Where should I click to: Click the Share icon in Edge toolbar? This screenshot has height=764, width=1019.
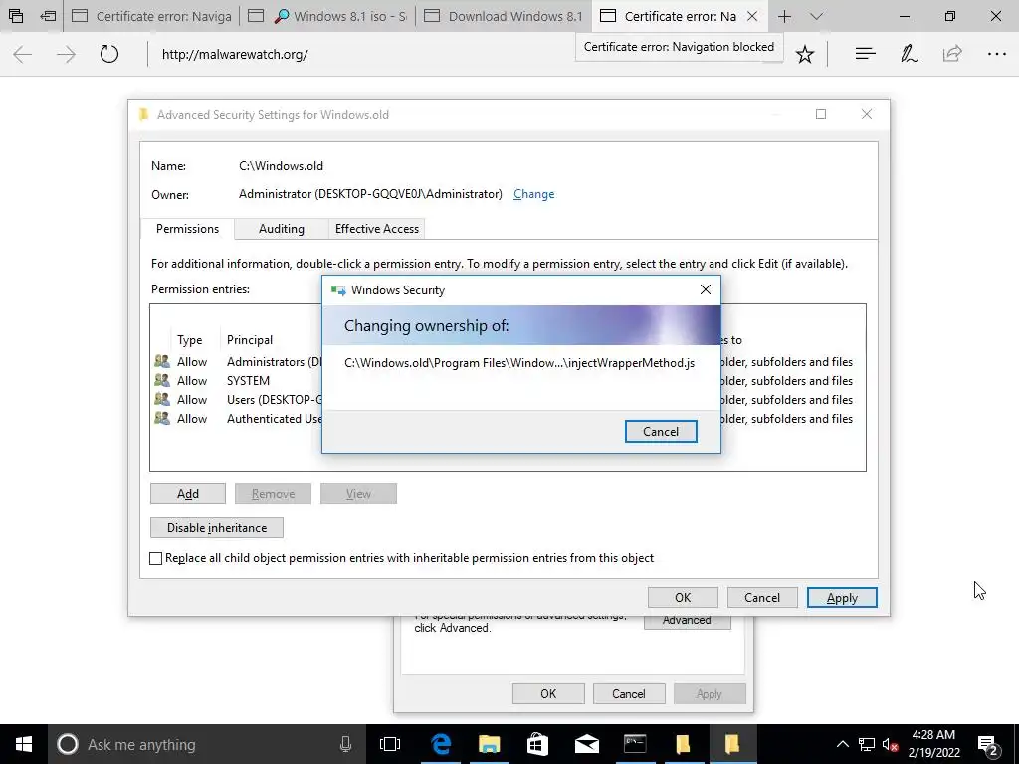click(x=952, y=54)
